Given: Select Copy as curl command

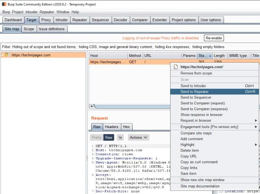Looking at the screenshot, I should point(214,162).
